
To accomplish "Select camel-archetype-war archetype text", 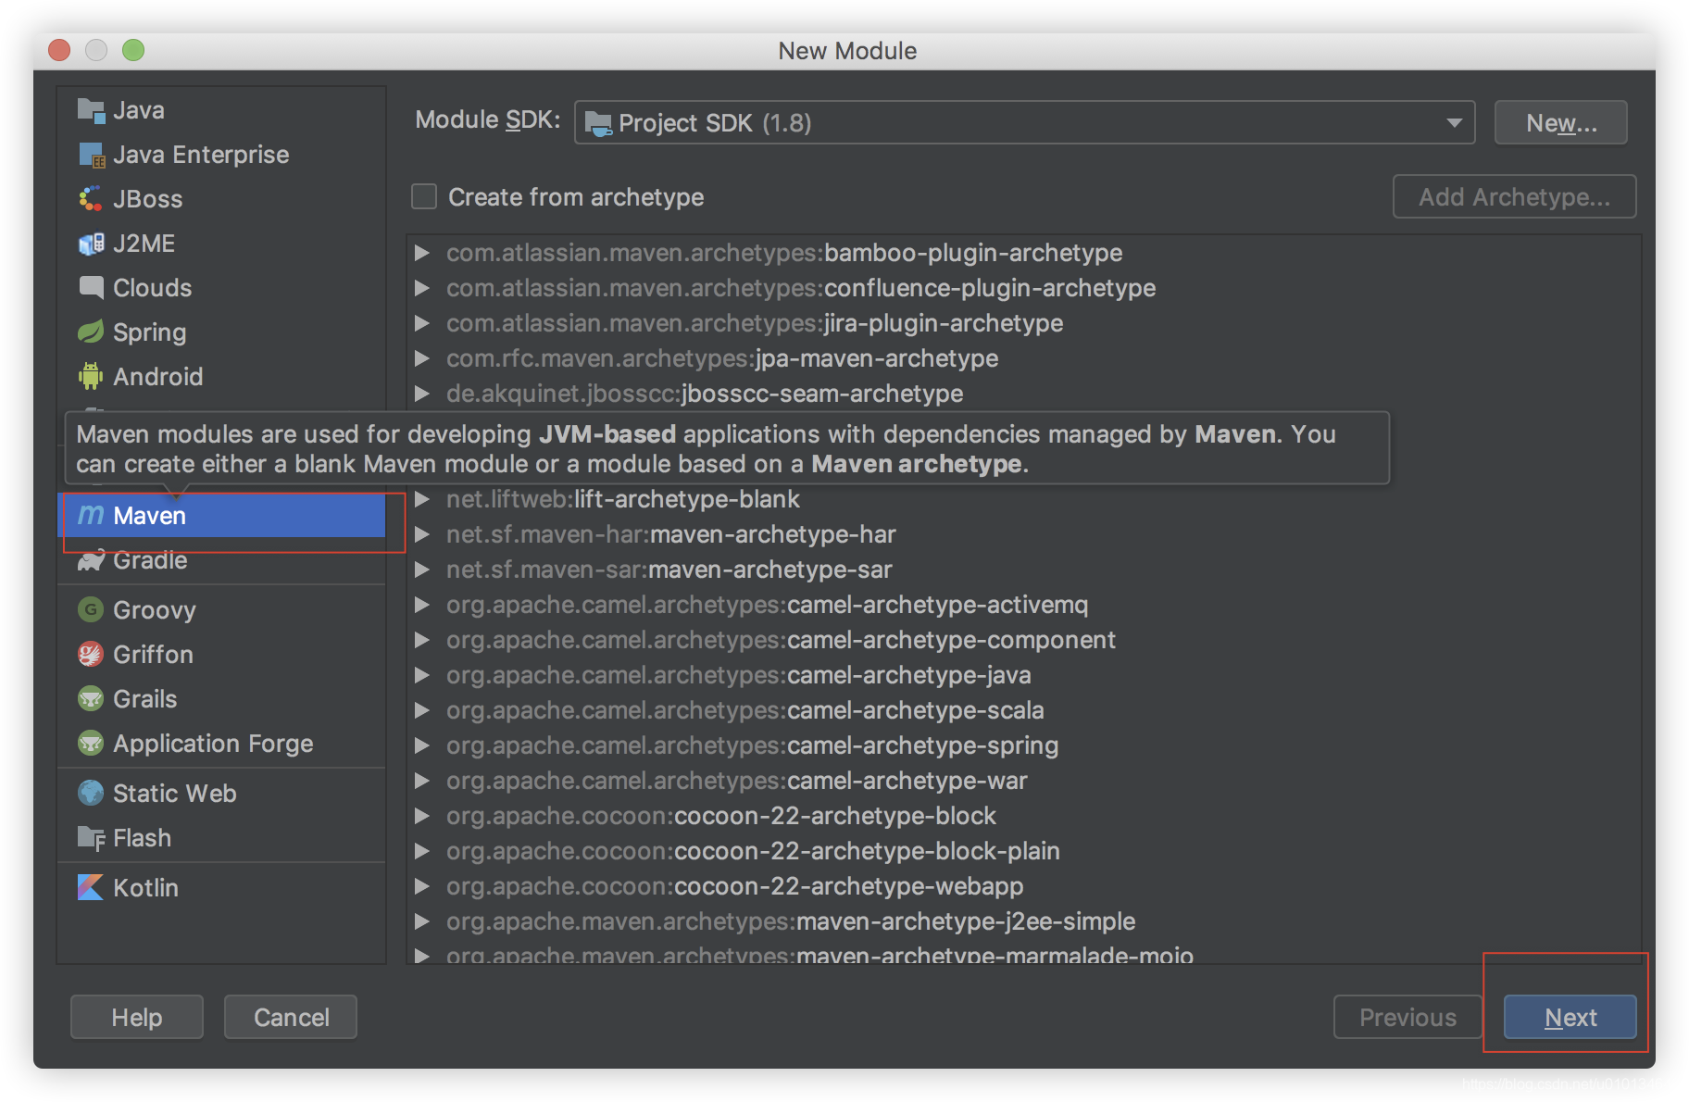I will tap(737, 781).
